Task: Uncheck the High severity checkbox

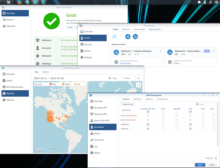Action: point(51,84)
